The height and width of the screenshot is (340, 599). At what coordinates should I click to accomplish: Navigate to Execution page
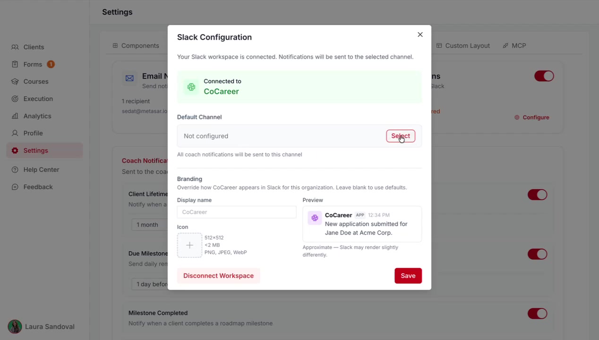coord(44,99)
